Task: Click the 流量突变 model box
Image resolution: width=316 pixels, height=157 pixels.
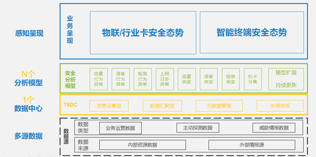Action: coord(187,79)
